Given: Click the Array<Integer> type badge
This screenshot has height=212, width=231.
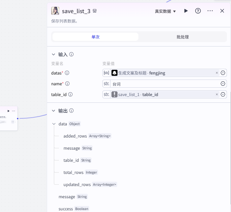Looking at the screenshot, I should click(x=104, y=184).
